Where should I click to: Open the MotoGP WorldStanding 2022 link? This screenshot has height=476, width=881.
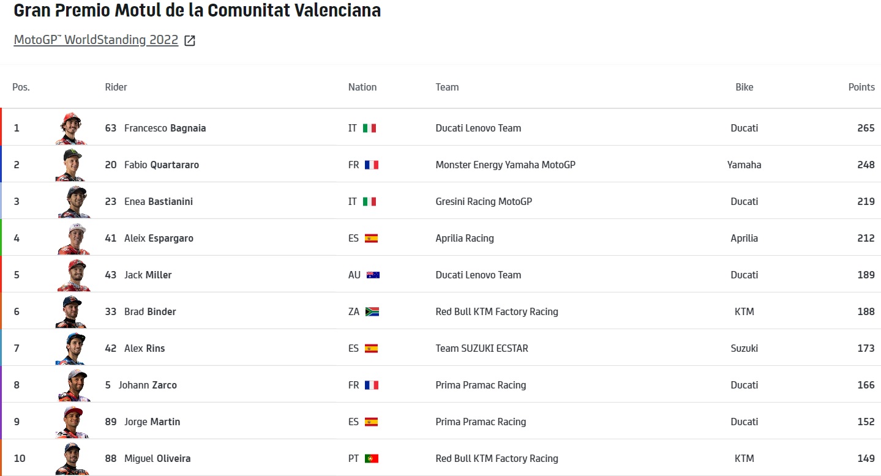96,40
